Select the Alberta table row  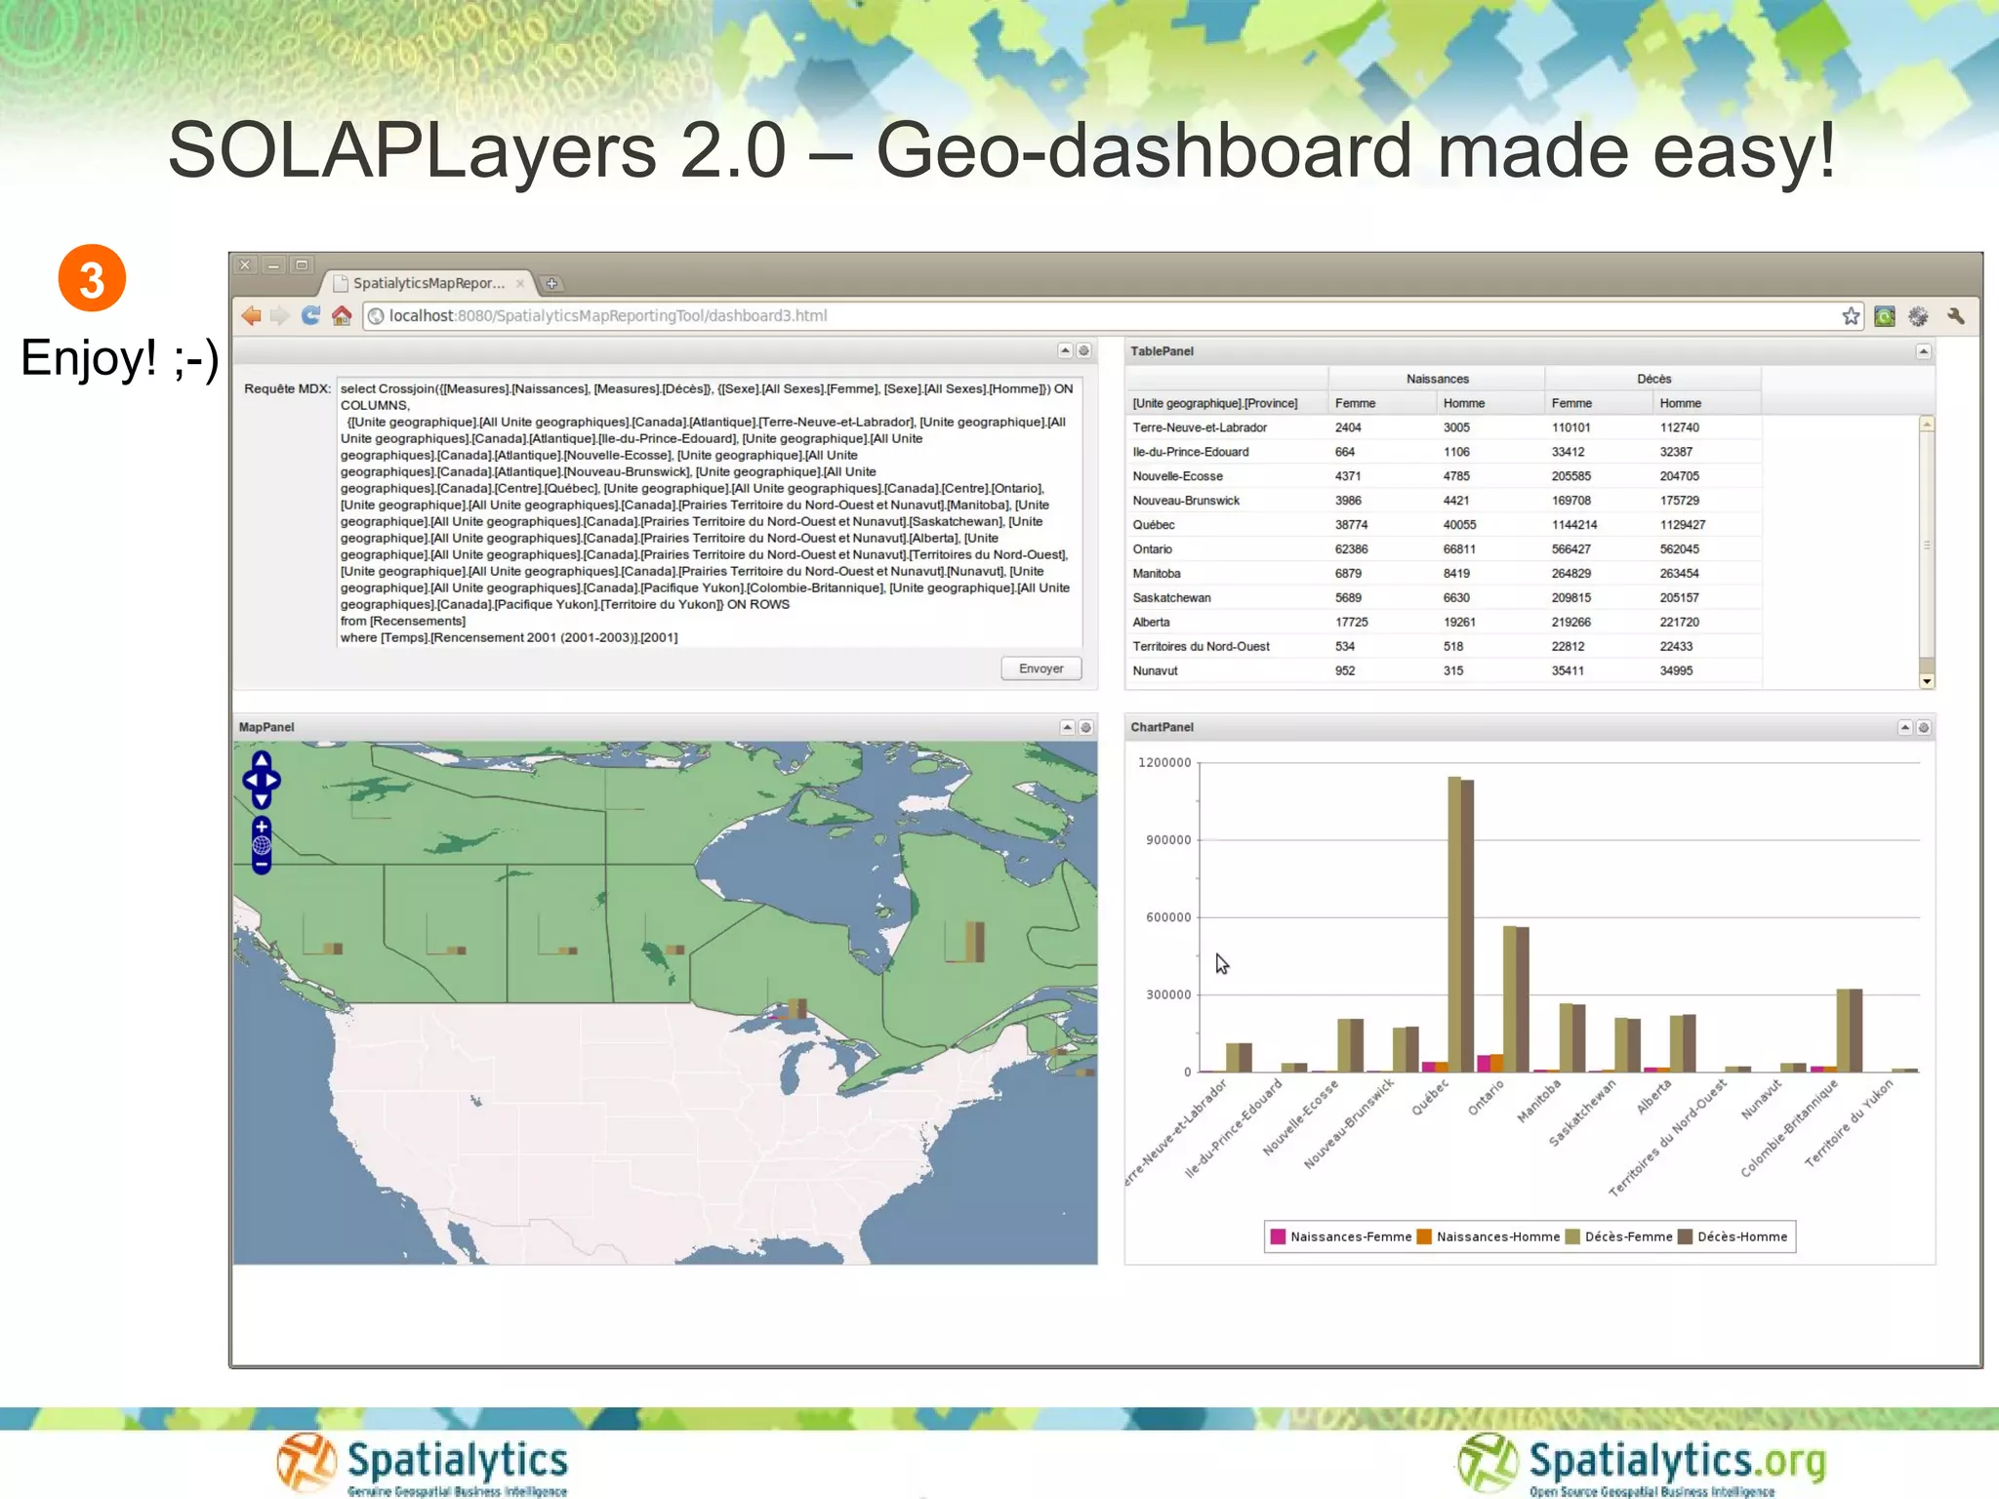point(1445,623)
